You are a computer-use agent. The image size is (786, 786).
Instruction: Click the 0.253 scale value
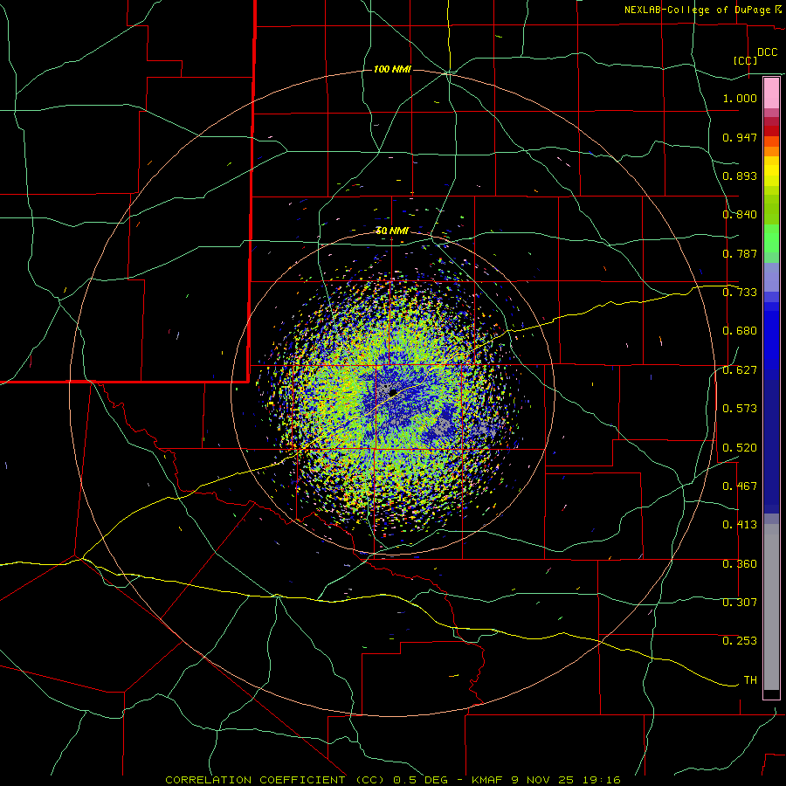pos(740,641)
